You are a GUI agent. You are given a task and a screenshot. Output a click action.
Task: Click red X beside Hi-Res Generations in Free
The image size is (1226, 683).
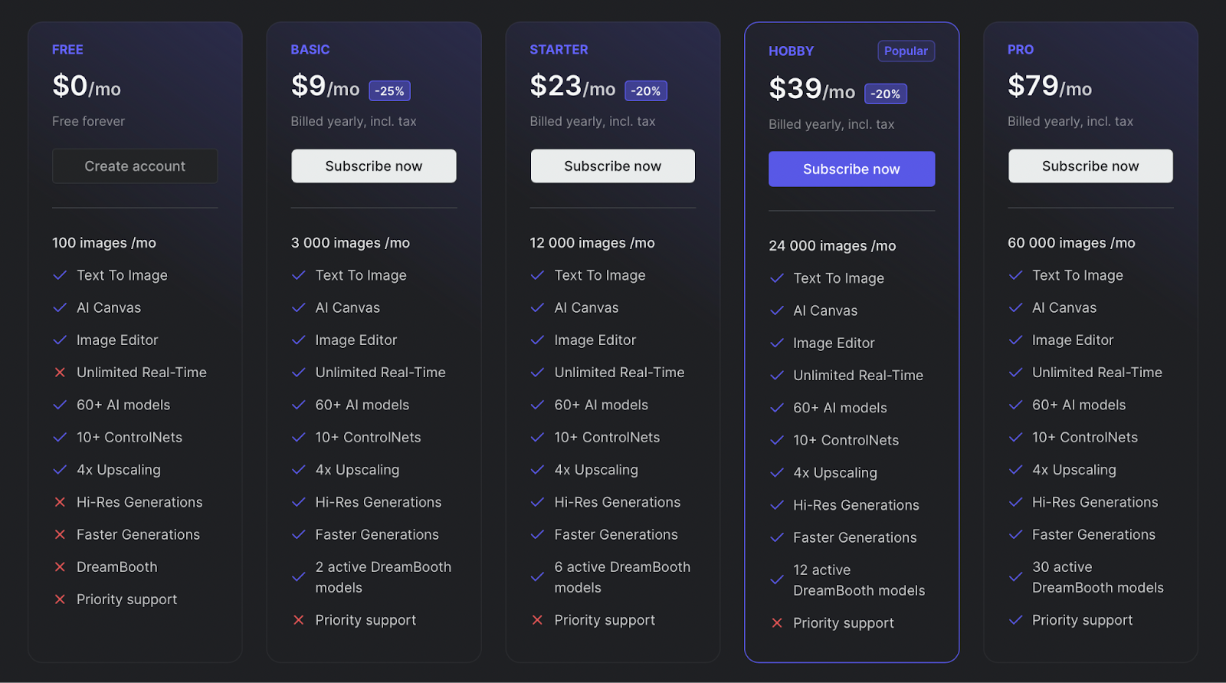click(60, 502)
